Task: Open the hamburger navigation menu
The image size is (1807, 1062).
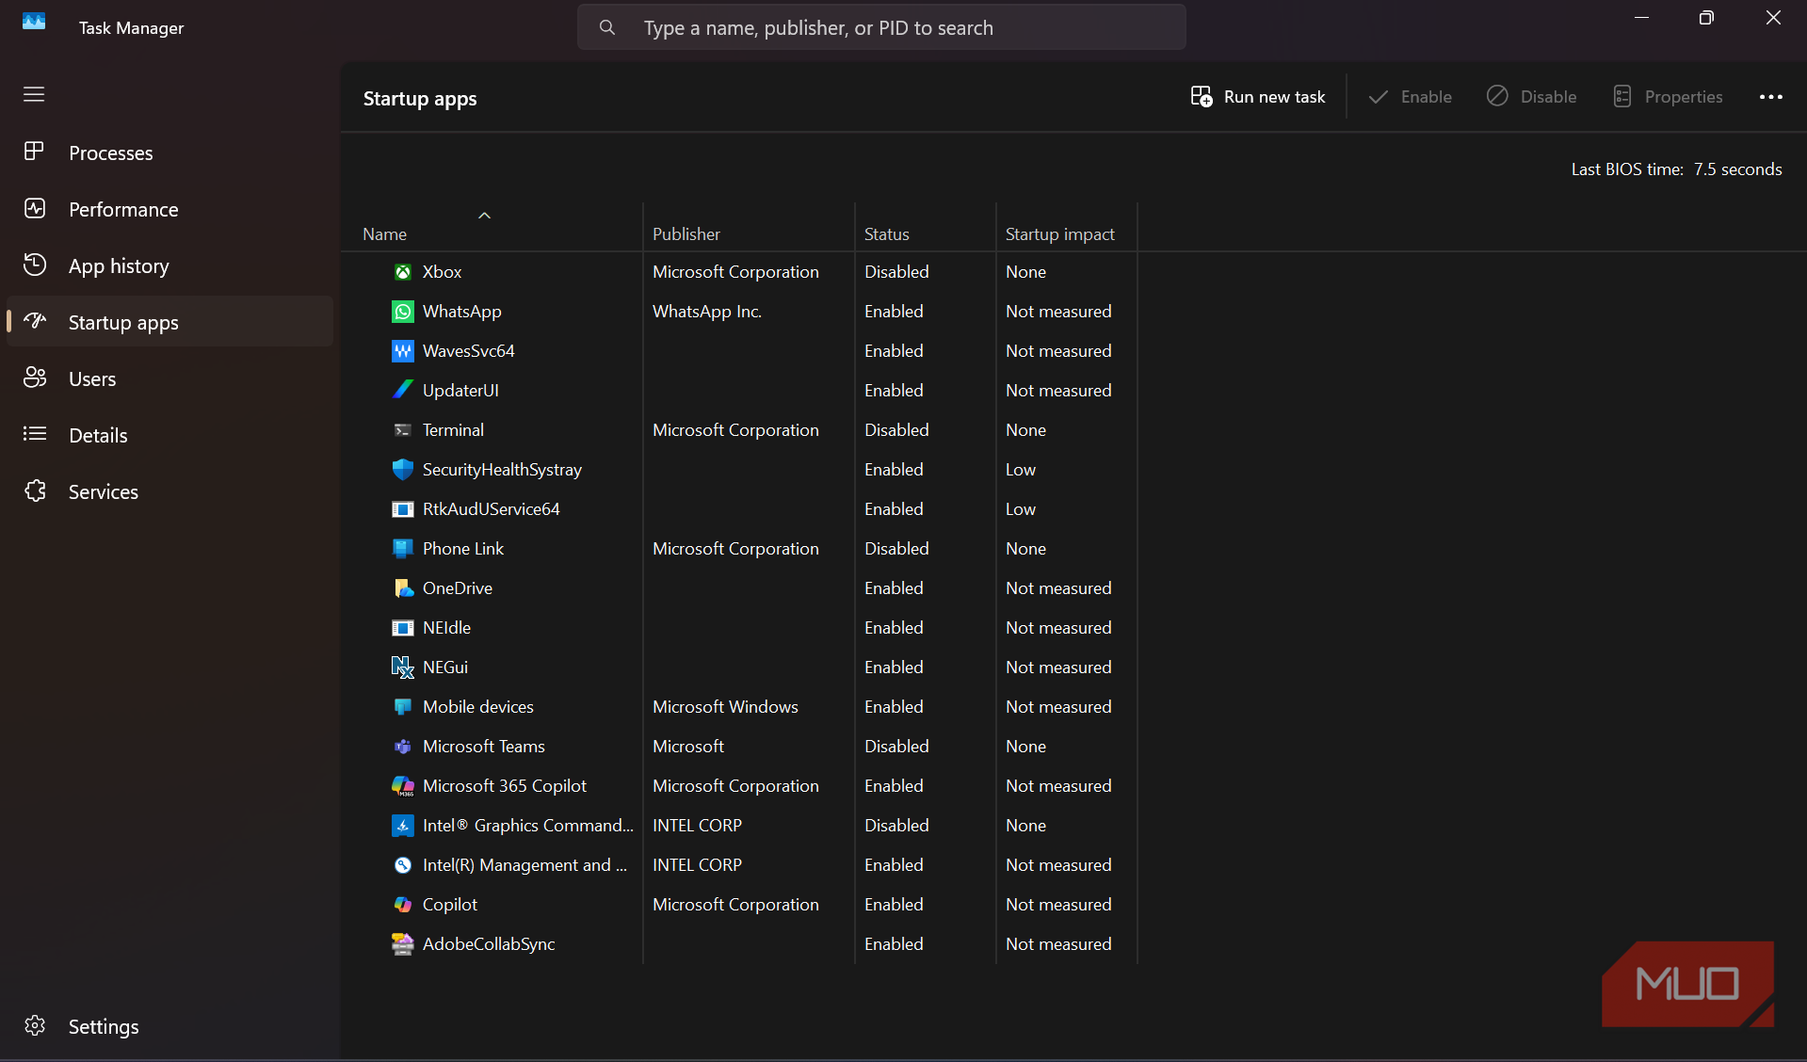Action: 34,94
